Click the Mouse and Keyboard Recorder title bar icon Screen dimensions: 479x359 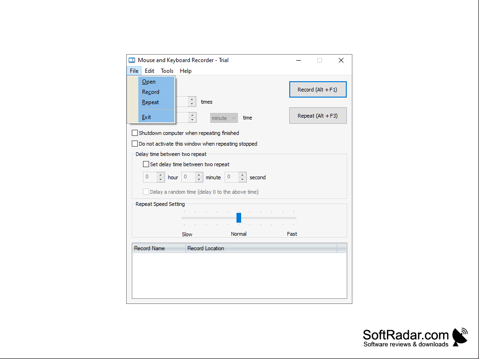(132, 60)
